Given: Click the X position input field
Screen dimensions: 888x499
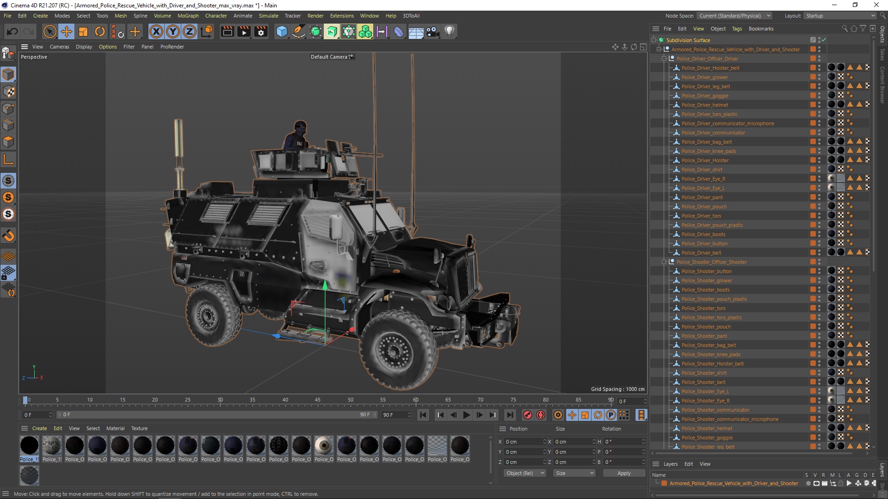Looking at the screenshot, I should click(525, 442).
